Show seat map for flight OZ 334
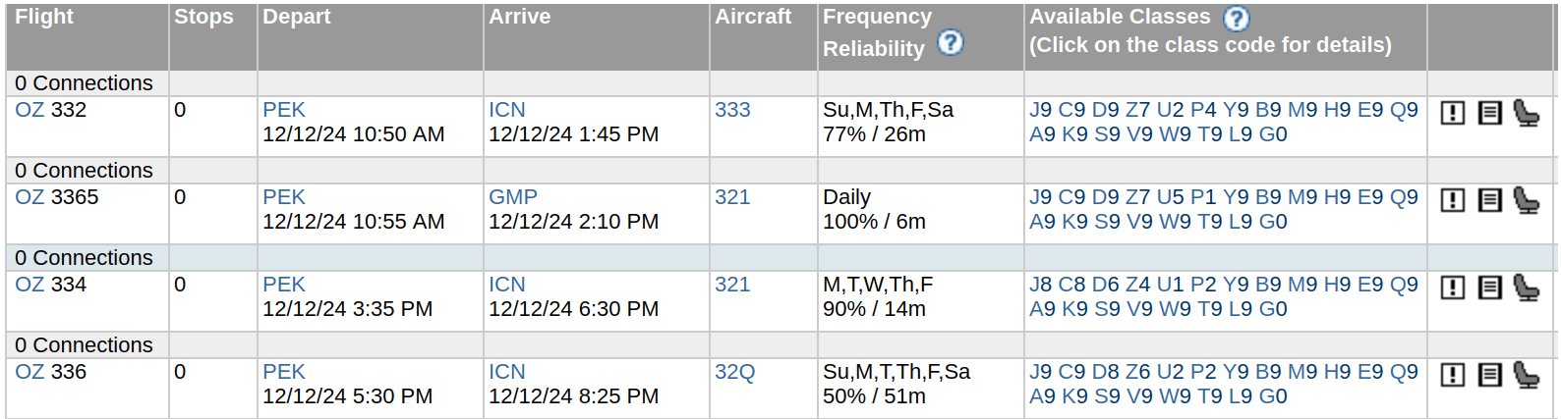Screen dimensions: 1561x419 point(1526,288)
